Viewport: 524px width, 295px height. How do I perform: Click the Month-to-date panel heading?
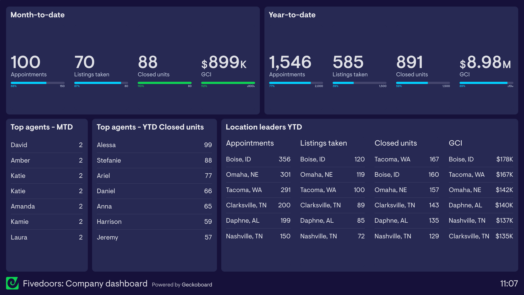point(37,15)
